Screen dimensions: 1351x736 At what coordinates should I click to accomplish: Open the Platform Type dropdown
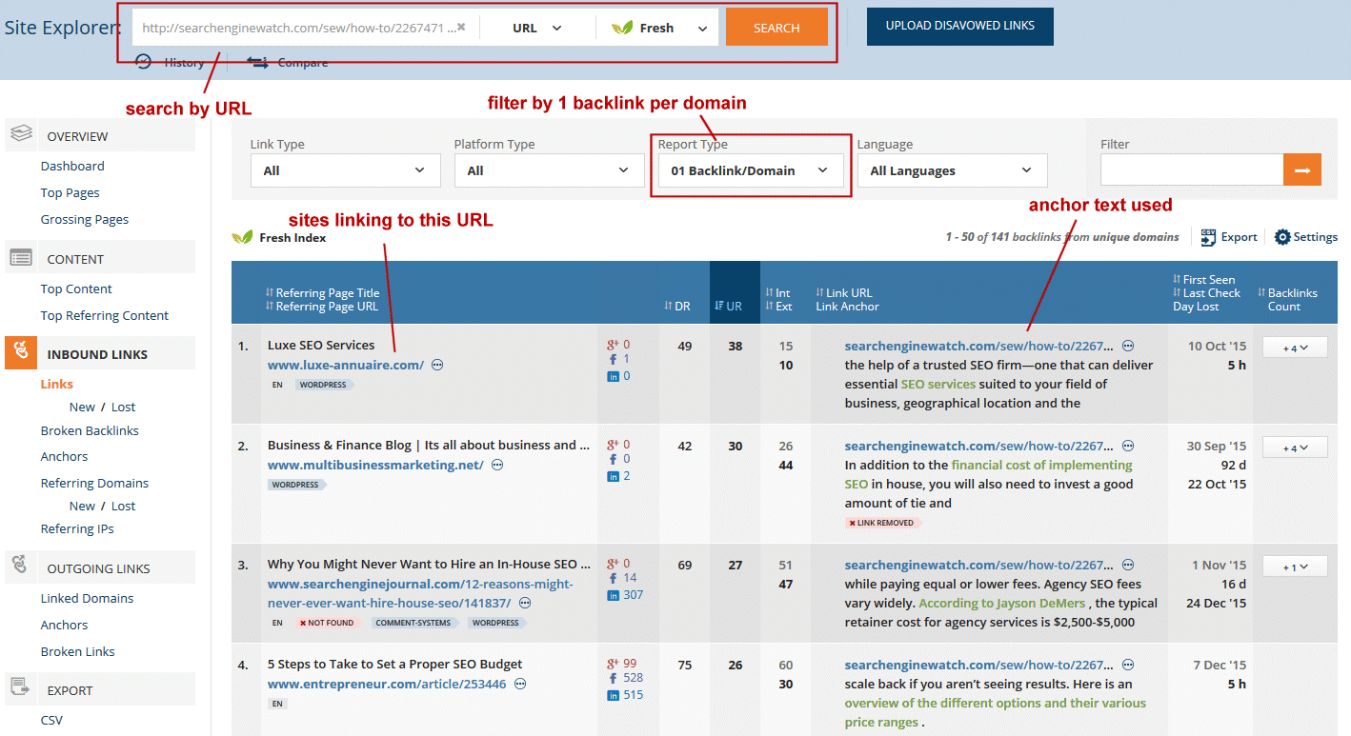[x=550, y=170]
